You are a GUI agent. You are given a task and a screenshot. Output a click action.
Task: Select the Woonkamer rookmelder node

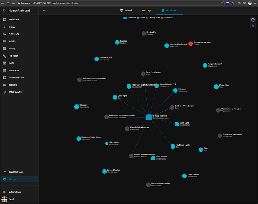point(219,110)
